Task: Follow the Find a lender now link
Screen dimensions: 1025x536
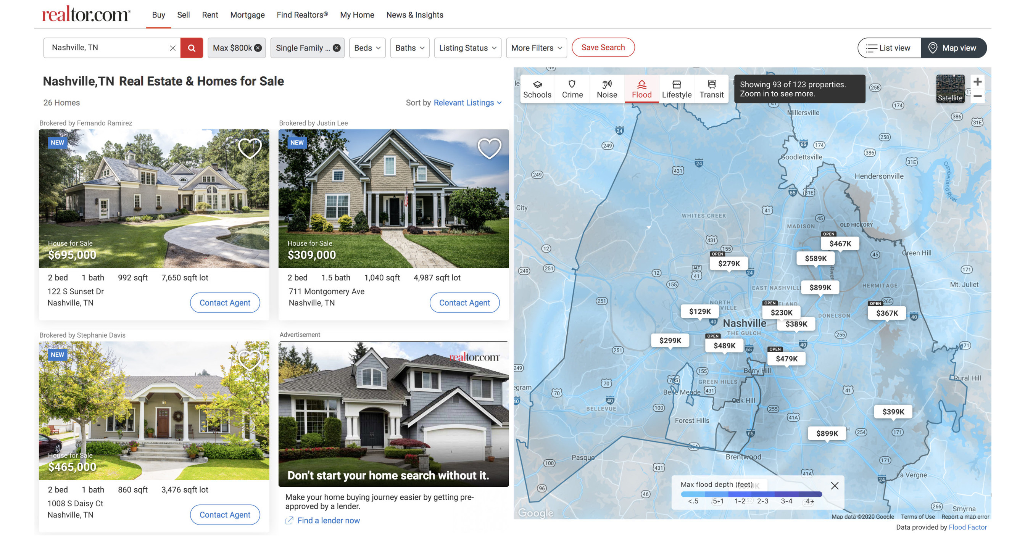Action: coord(328,520)
